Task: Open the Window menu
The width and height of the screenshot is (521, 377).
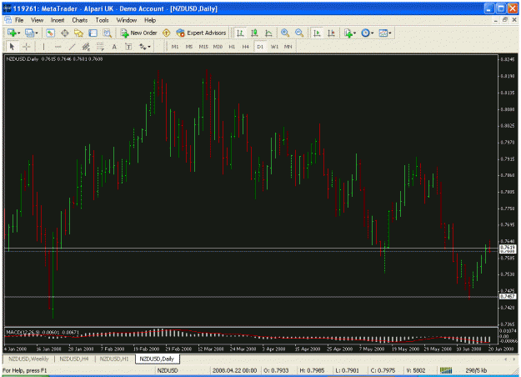Action: pos(127,20)
